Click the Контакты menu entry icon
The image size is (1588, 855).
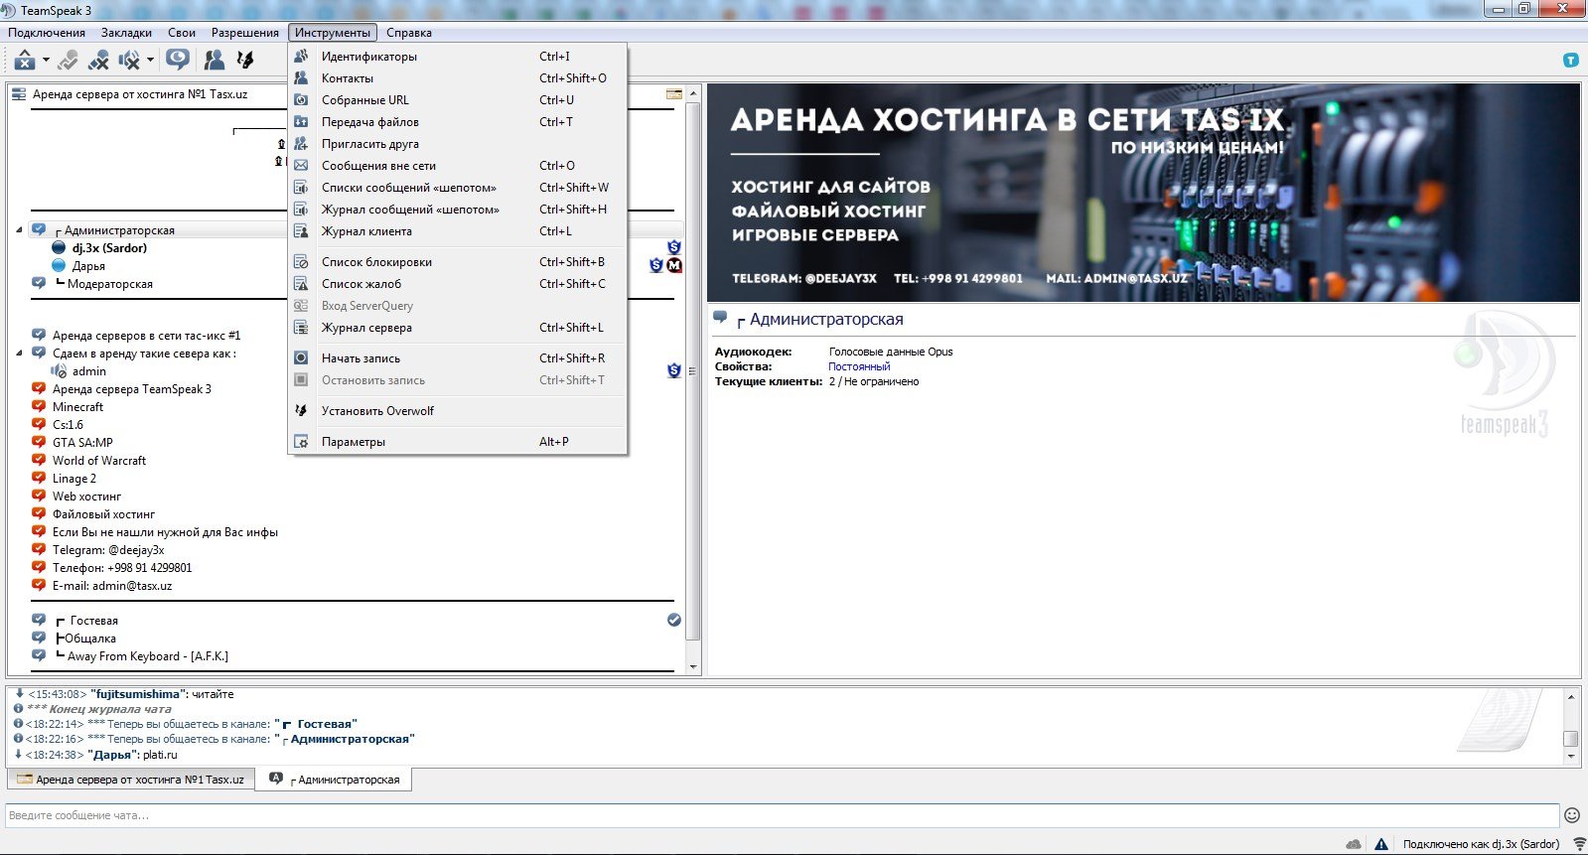[301, 78]
